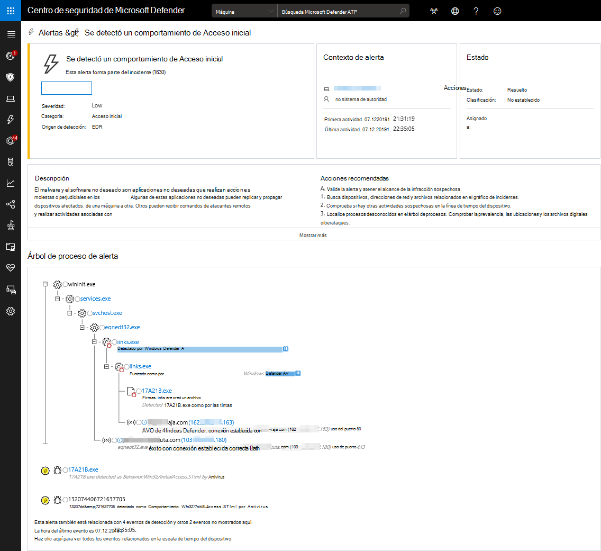Open alerts queue lightning icon in sidebar
The image size is (601, 551).
11,120
